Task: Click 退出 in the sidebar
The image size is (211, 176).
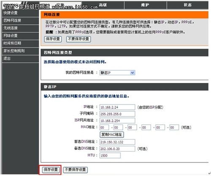Action: 21,58
